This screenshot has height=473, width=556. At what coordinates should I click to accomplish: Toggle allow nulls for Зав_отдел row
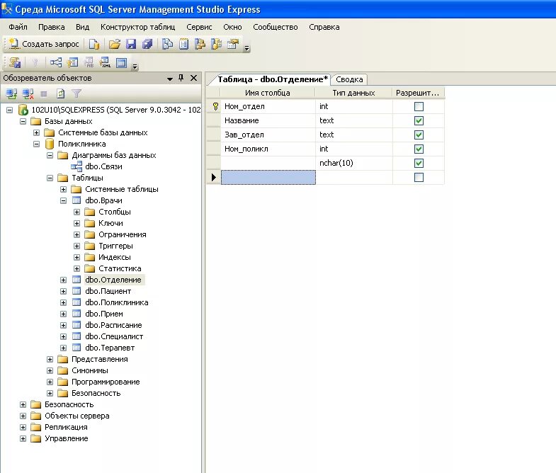pyautogui.click(x=419, y=135)
